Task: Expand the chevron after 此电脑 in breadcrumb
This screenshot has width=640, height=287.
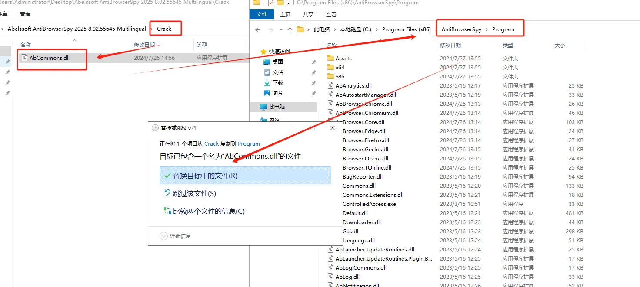Action: click(x=335, y=29)
